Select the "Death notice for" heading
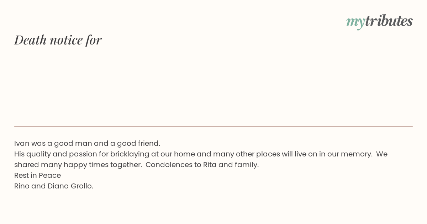Viewport: 427px width, 224px height. click(x=58, y=40)
